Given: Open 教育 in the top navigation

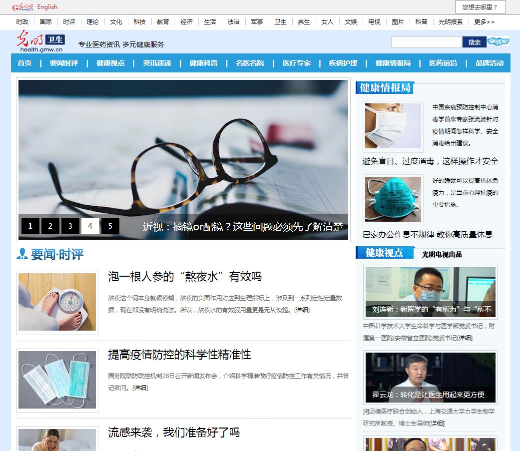Looking at the screenshot, I should click(163, 22).
